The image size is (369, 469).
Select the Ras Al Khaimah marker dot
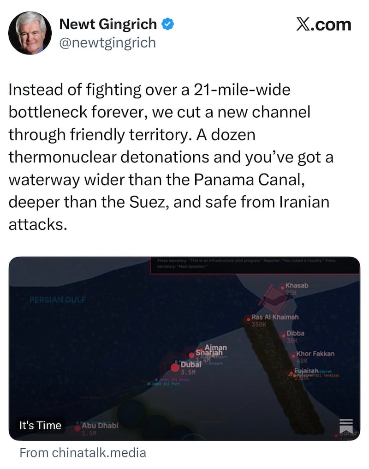point(248,320)
